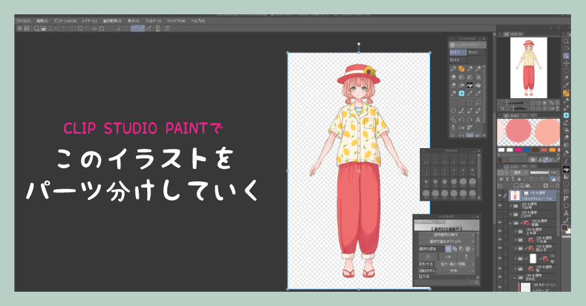Screen dimensions: 586x306
Task: Select the text tool 'A' in Quick Access
Action: click(479, 120)
